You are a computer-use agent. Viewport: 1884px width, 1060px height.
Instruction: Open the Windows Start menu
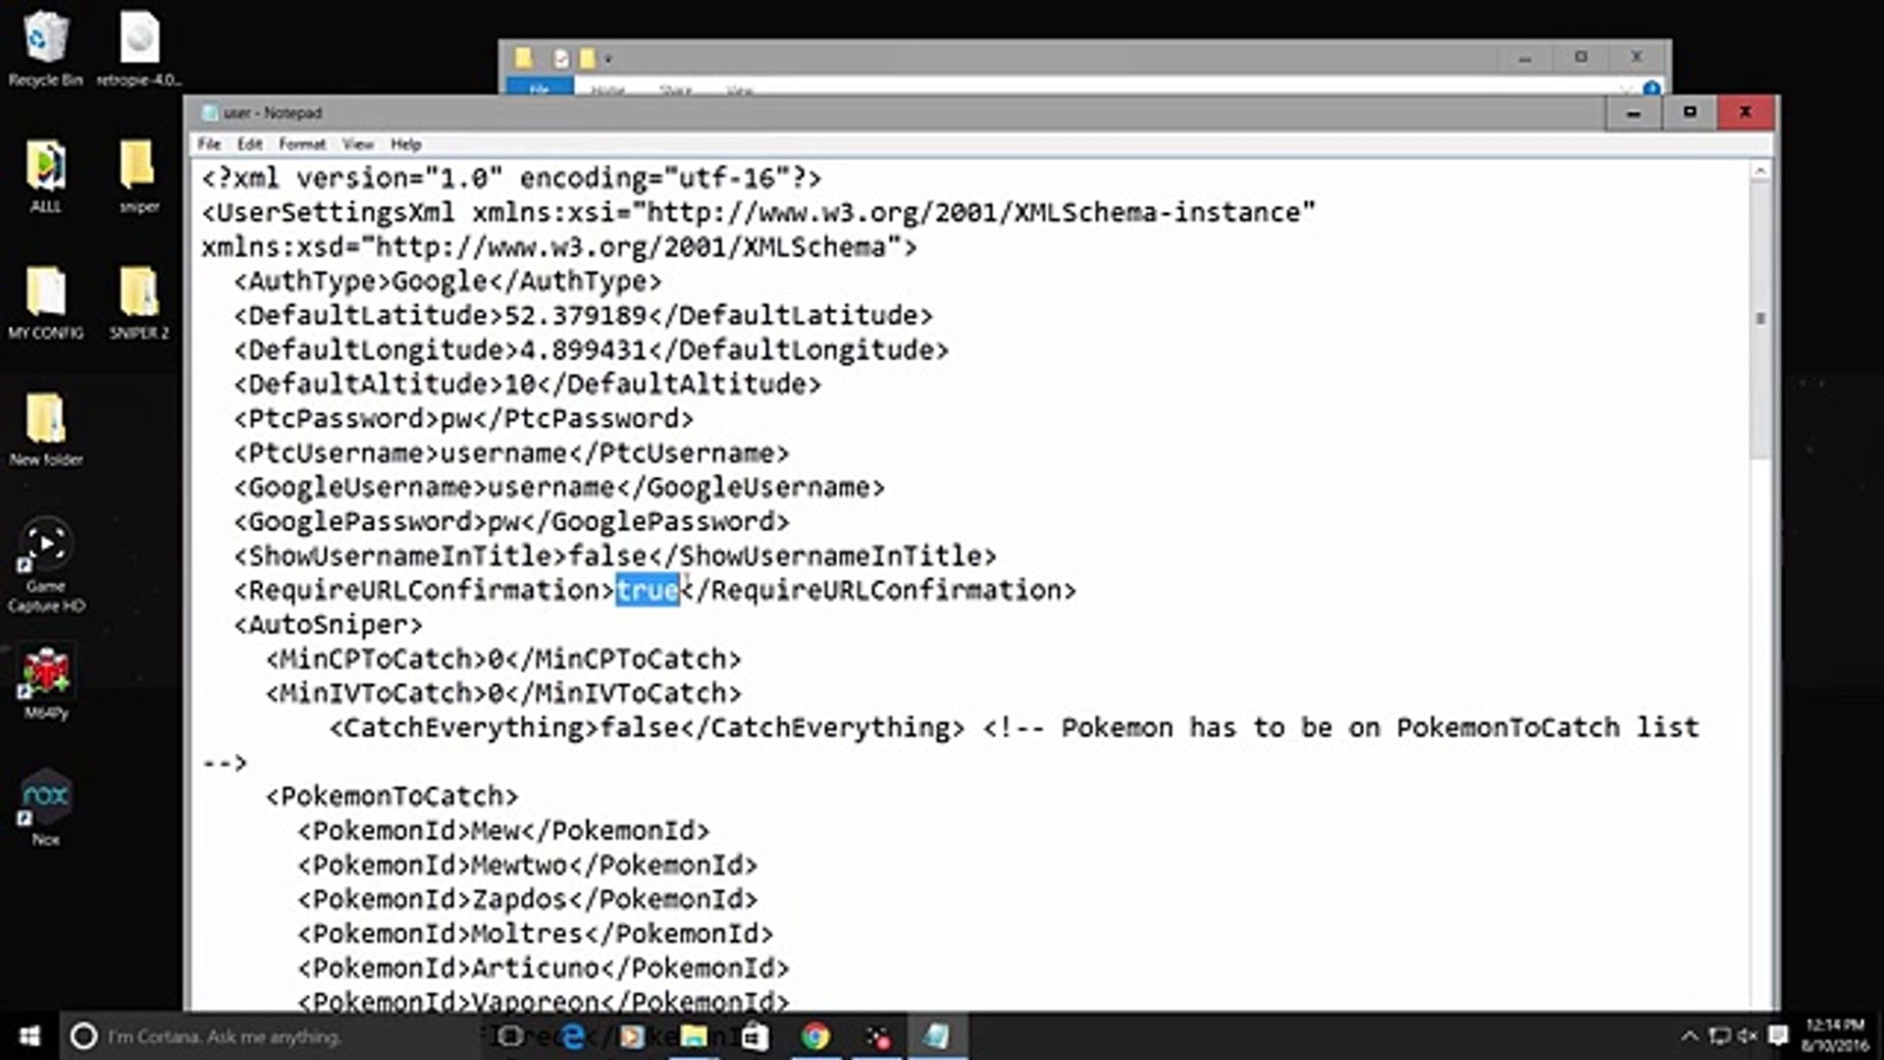pos(29,1035)
